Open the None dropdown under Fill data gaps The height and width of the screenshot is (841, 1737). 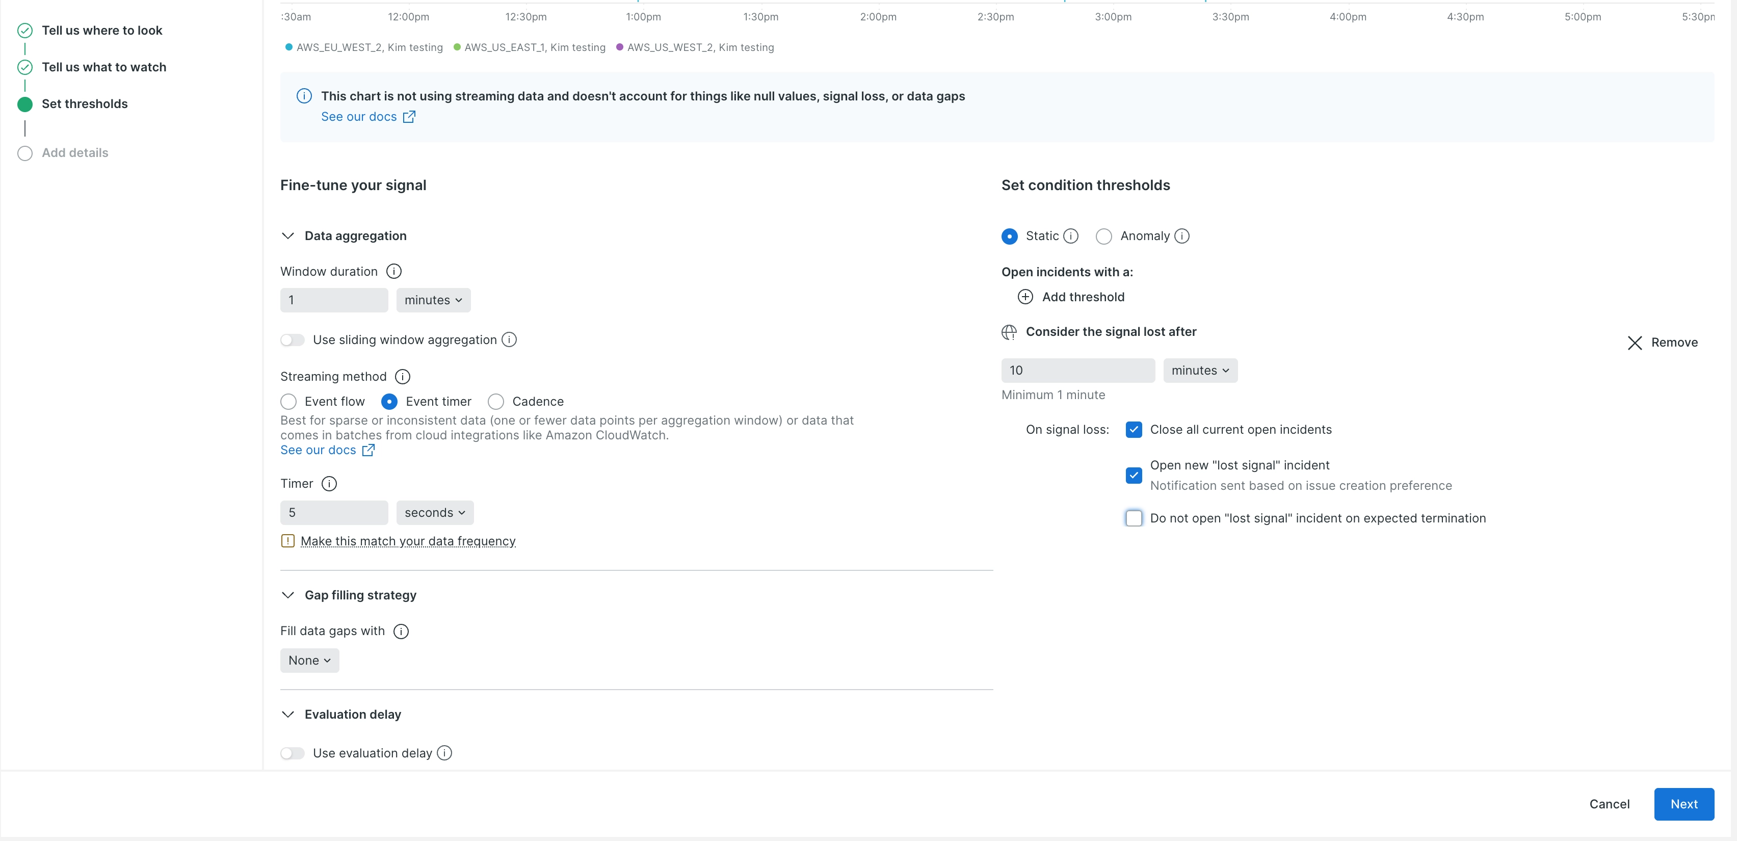pyautogui.click(x=309, y=660)
